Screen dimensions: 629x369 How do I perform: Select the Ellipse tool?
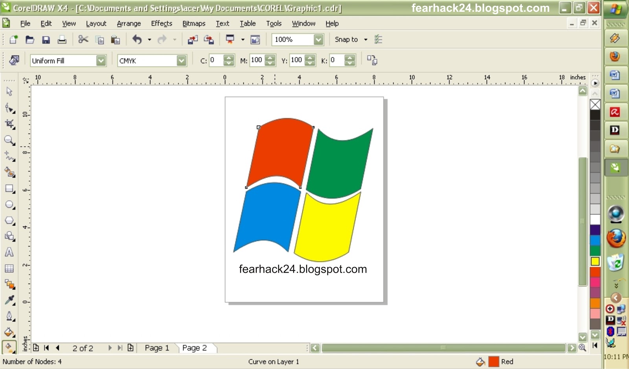[9, 205]
